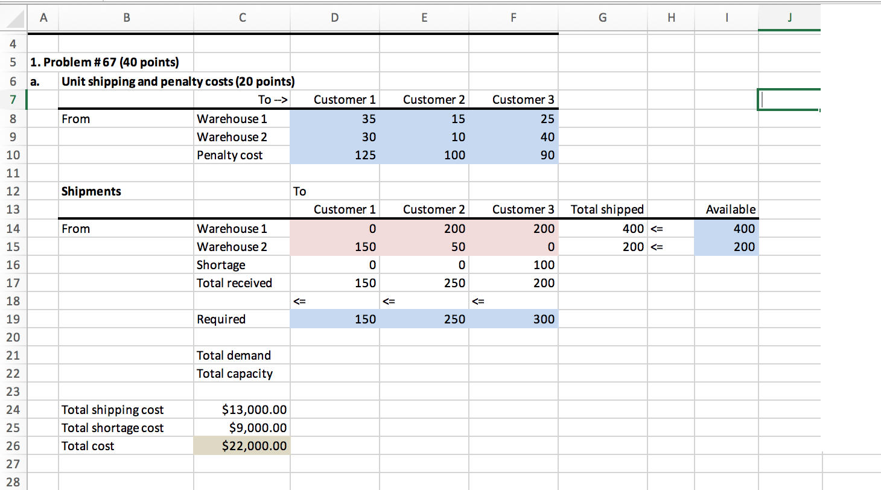Click row header 14
Screen dimensions: 881x490
[x=13, y=228]
